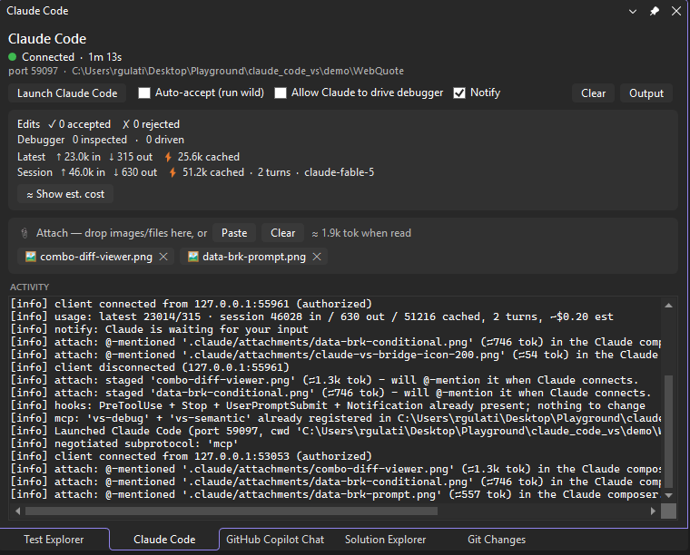Image resolution: width=690 pixels, height=555 pixels.
Task: Toggle the pin auto-hide icon
Action: (655, 11)
